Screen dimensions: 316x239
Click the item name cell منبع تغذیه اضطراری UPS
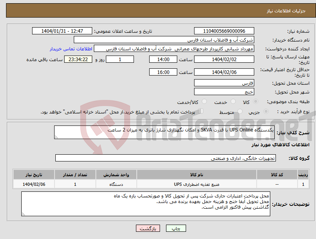[196, 184]
